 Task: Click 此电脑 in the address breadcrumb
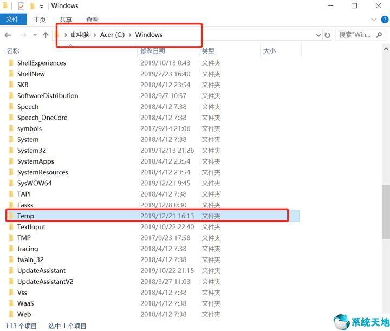click(x=80, y=35)
